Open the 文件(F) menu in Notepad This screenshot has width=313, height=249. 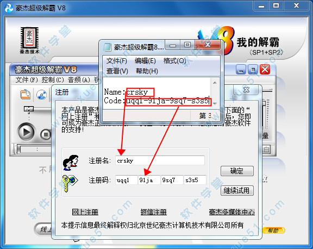(117, 61)
